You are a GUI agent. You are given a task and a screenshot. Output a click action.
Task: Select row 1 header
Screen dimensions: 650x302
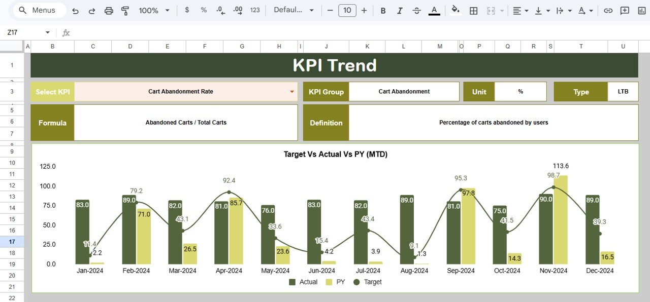pyautogui.click(x=12, y=65)
